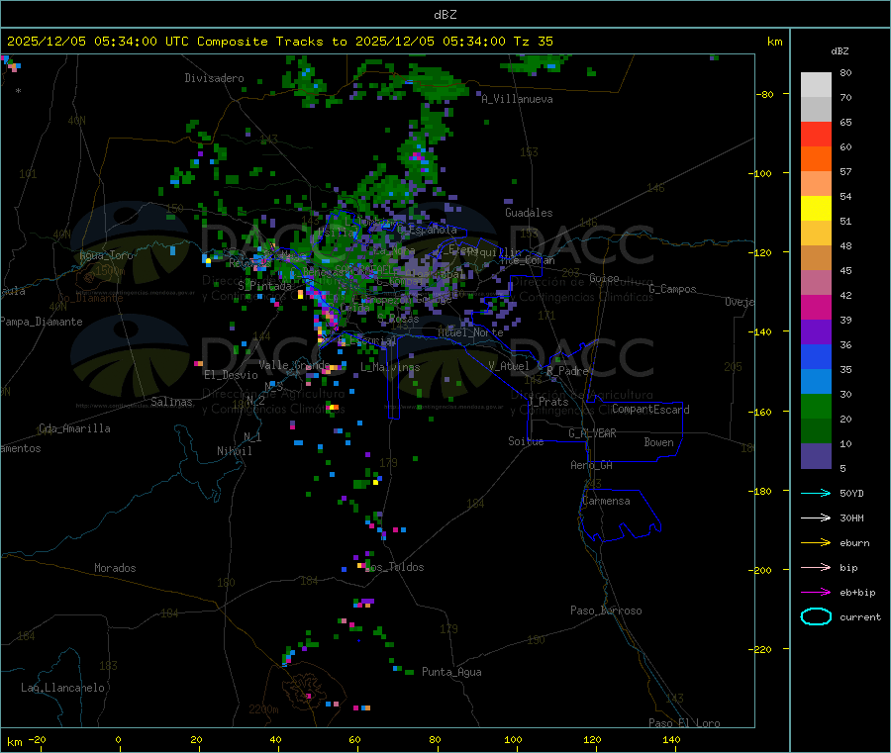Click the G_Campos map label
Screen dimensions: 891x753
tap(672, 289)
